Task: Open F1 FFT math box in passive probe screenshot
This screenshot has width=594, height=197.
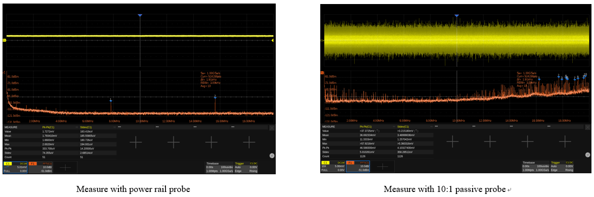Action: pos(358,167)
